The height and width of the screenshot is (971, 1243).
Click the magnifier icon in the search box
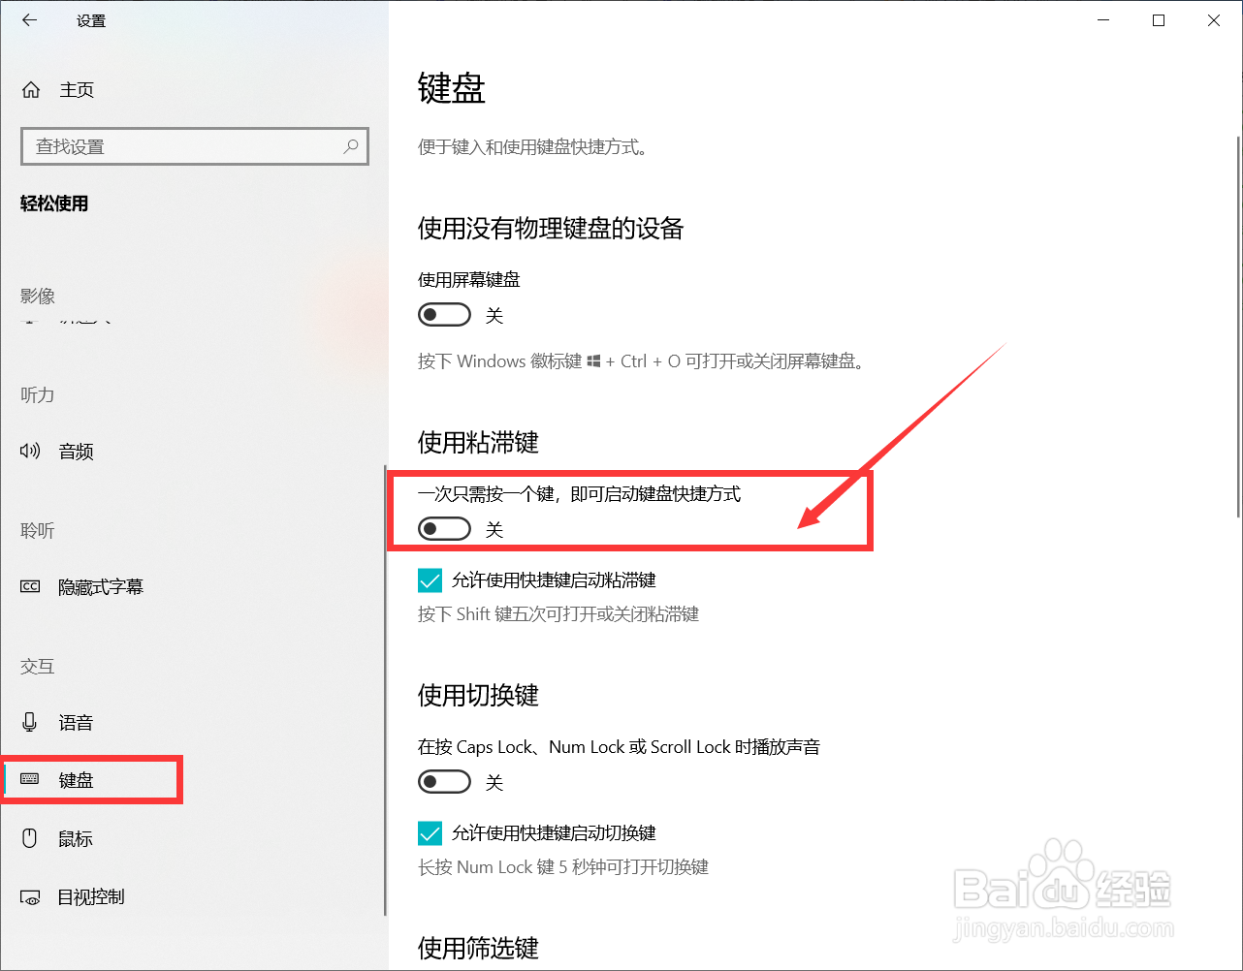(x=351, y=146)
